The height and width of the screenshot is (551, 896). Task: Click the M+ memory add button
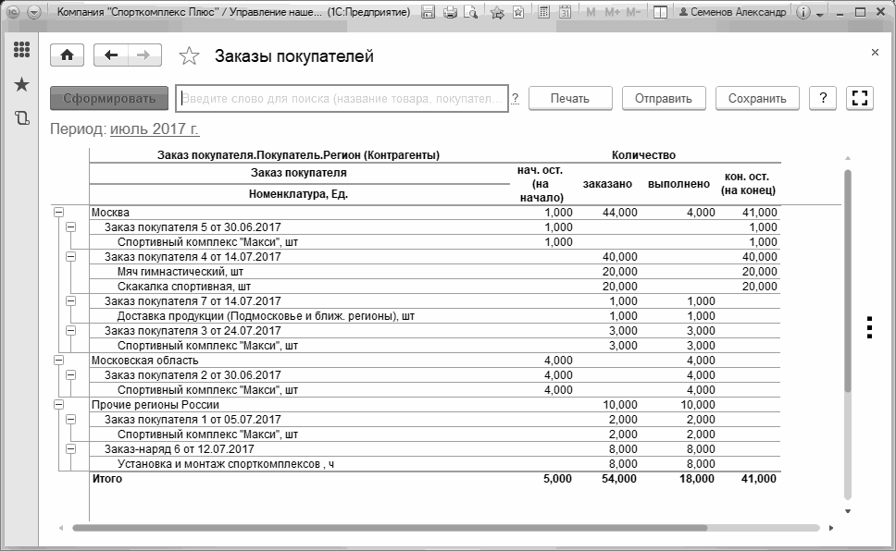pyautogui.click(x=612, y=12)
